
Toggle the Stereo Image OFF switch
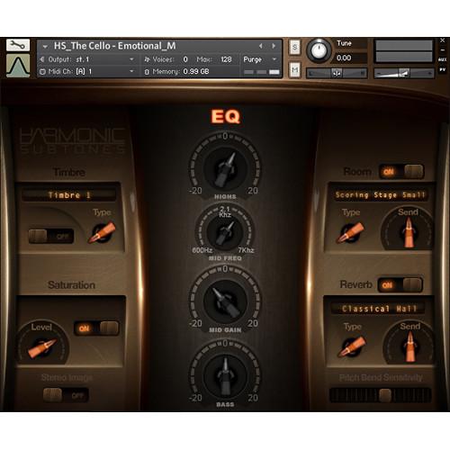[66, 395]
